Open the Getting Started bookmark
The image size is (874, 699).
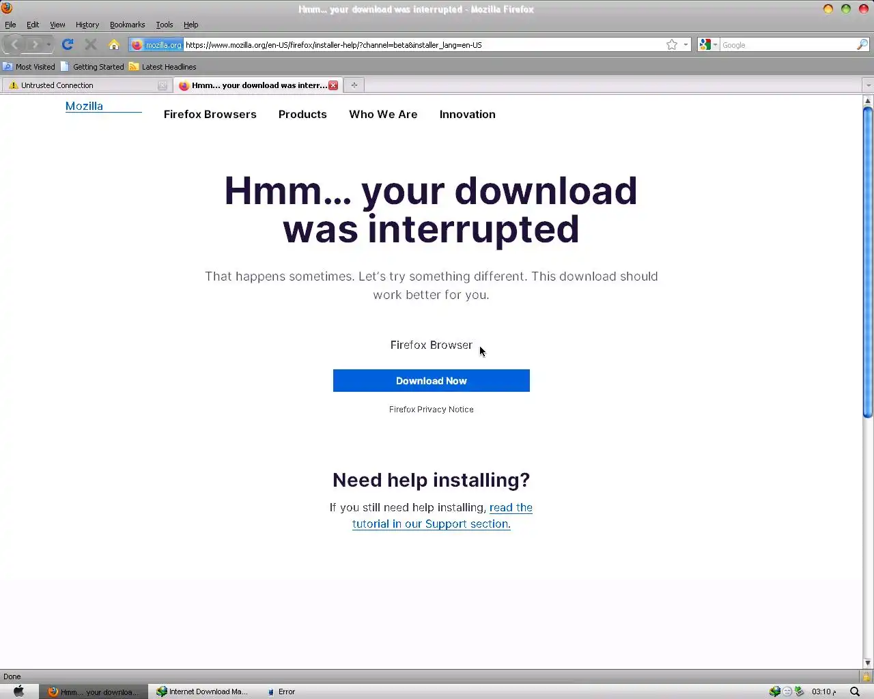(92, 67)
